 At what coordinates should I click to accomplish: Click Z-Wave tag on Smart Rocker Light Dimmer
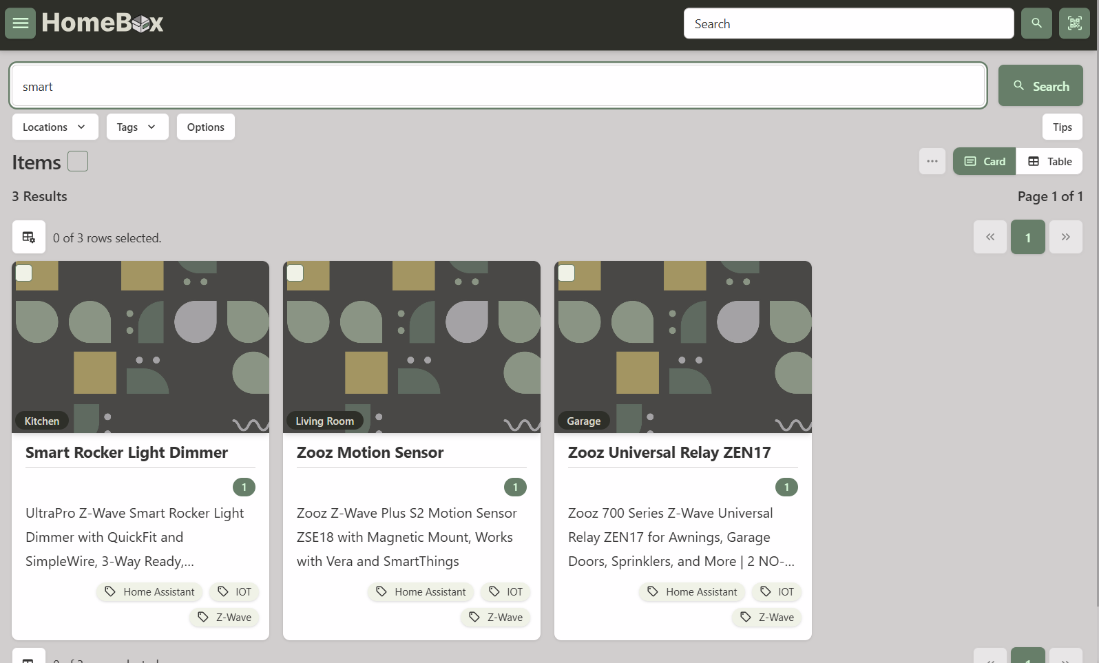pos(224,617)
